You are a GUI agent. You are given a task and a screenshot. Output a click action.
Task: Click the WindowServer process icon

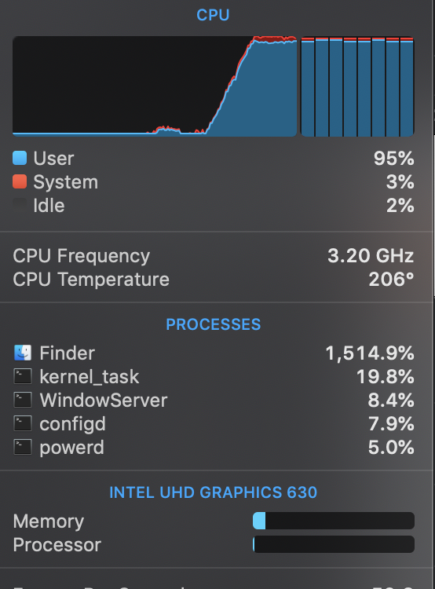click(x=23, y=400)
